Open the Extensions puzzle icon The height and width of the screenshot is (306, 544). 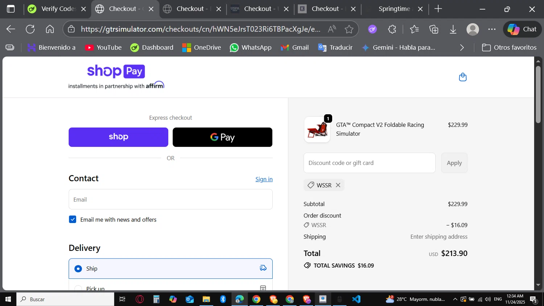[392, 29]
